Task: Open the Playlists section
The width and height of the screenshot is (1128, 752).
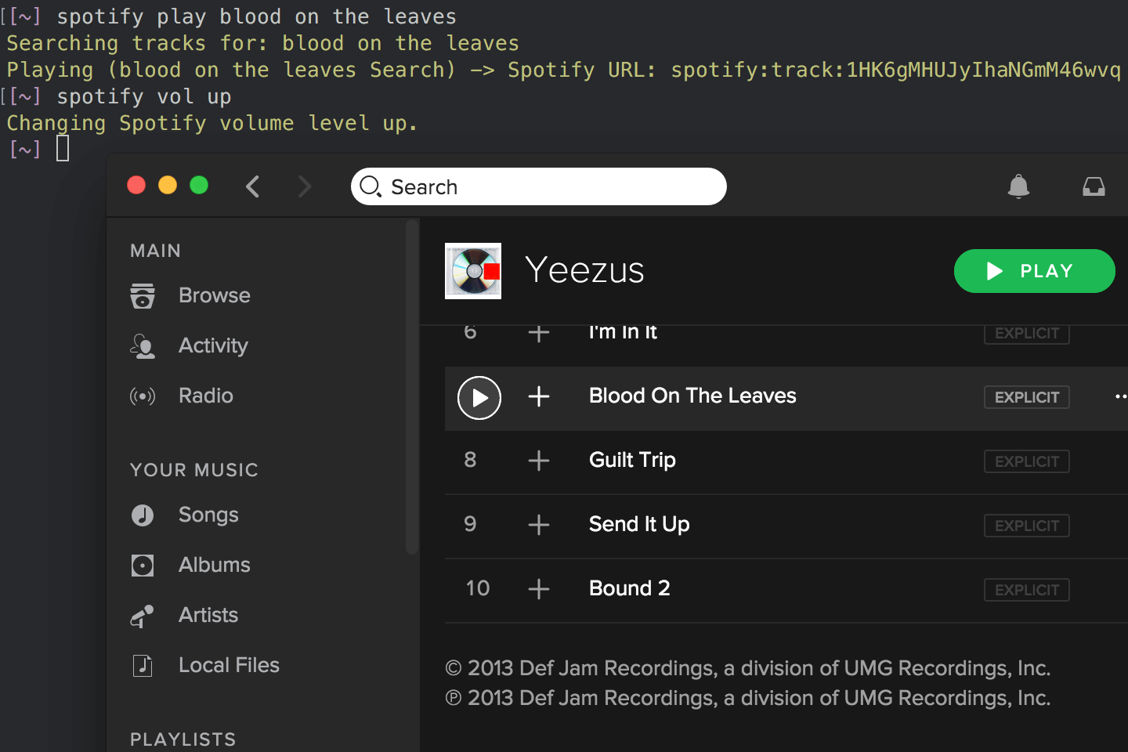Action: pyautogui.click(x=183, y=738)
